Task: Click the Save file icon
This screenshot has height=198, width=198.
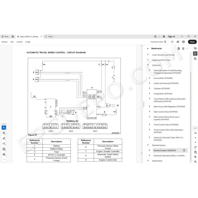Action: [172, 42]
